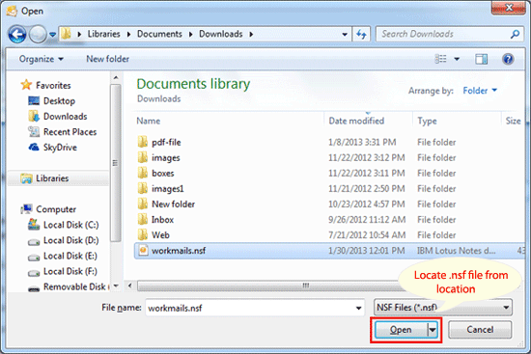The height and width of the screenshot is (354, 531).
Task: Click navigation pane scroll down arrow
Action: pyautogui.click(x=116, y=286)
